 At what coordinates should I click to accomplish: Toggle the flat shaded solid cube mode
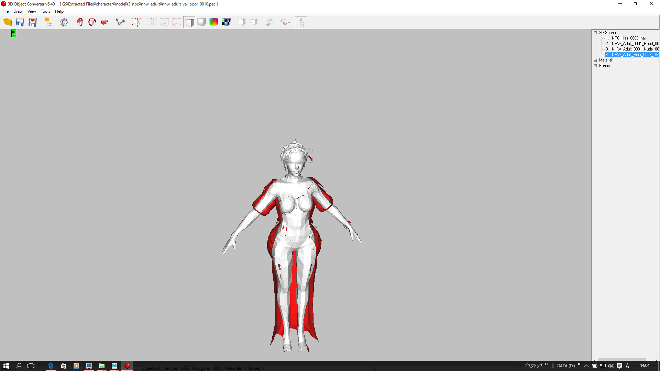coord(189,22)
